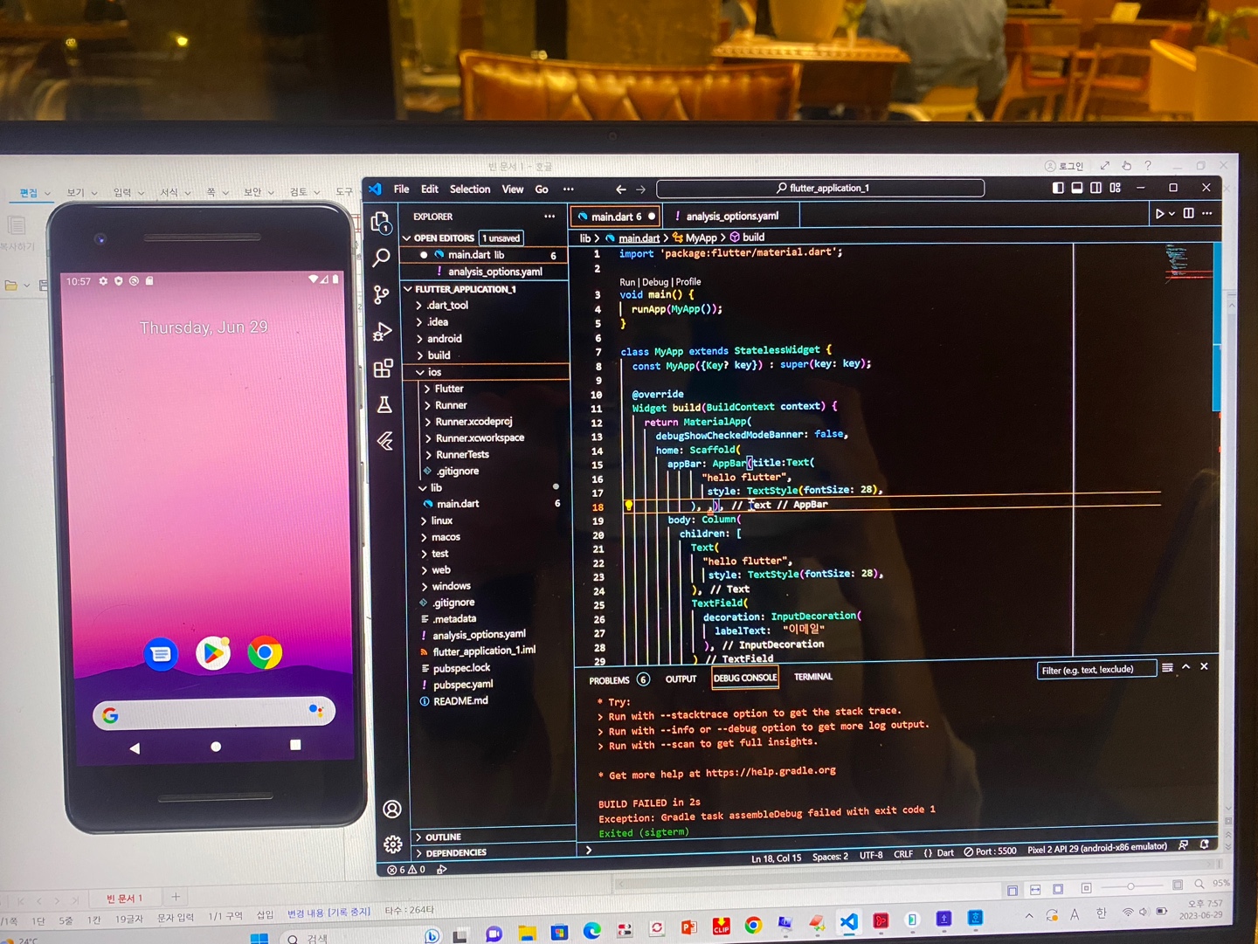Click the Profile code lens link
The height and width of the screenshot is (944, 1258).
click(x=688, y=282)
